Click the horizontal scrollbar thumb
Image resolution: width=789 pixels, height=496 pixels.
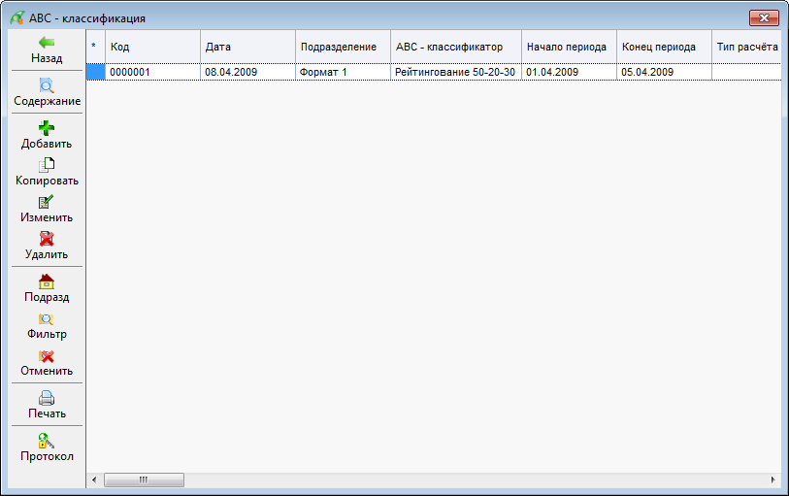pos(144,479)
